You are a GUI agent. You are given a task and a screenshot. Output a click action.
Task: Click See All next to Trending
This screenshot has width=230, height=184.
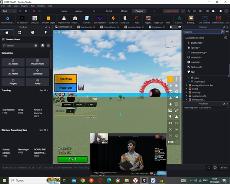pos(44,90)
